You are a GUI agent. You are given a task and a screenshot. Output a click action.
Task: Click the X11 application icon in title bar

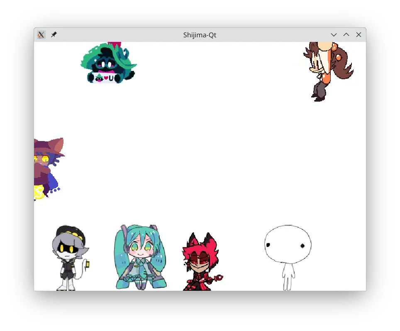(x=41, y=35)
